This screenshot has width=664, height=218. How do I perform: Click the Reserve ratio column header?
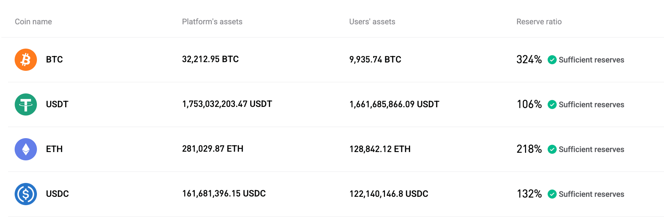(539, 22)
